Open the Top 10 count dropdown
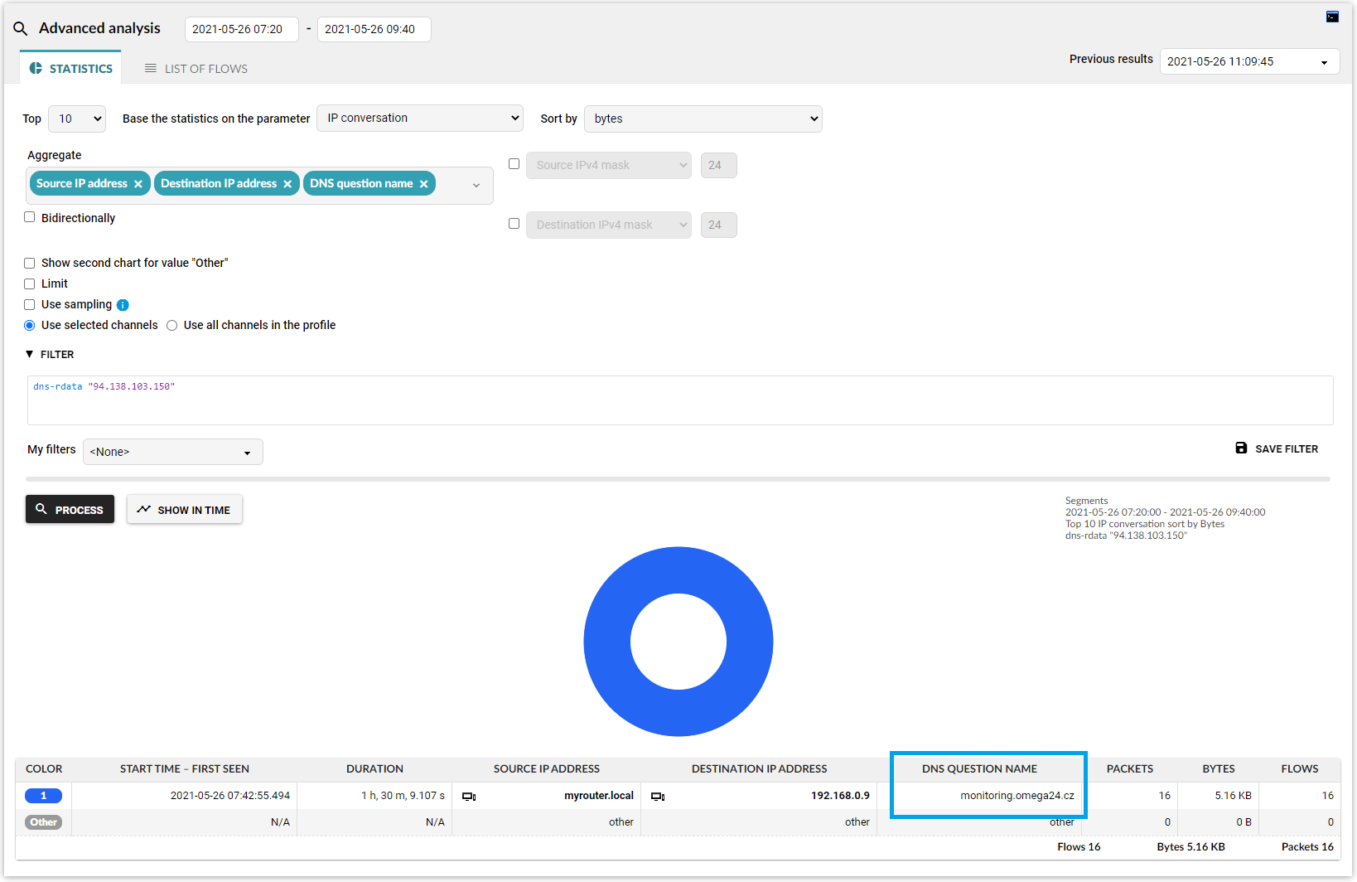Screen dimensions: 1357x882 point(77,119)
